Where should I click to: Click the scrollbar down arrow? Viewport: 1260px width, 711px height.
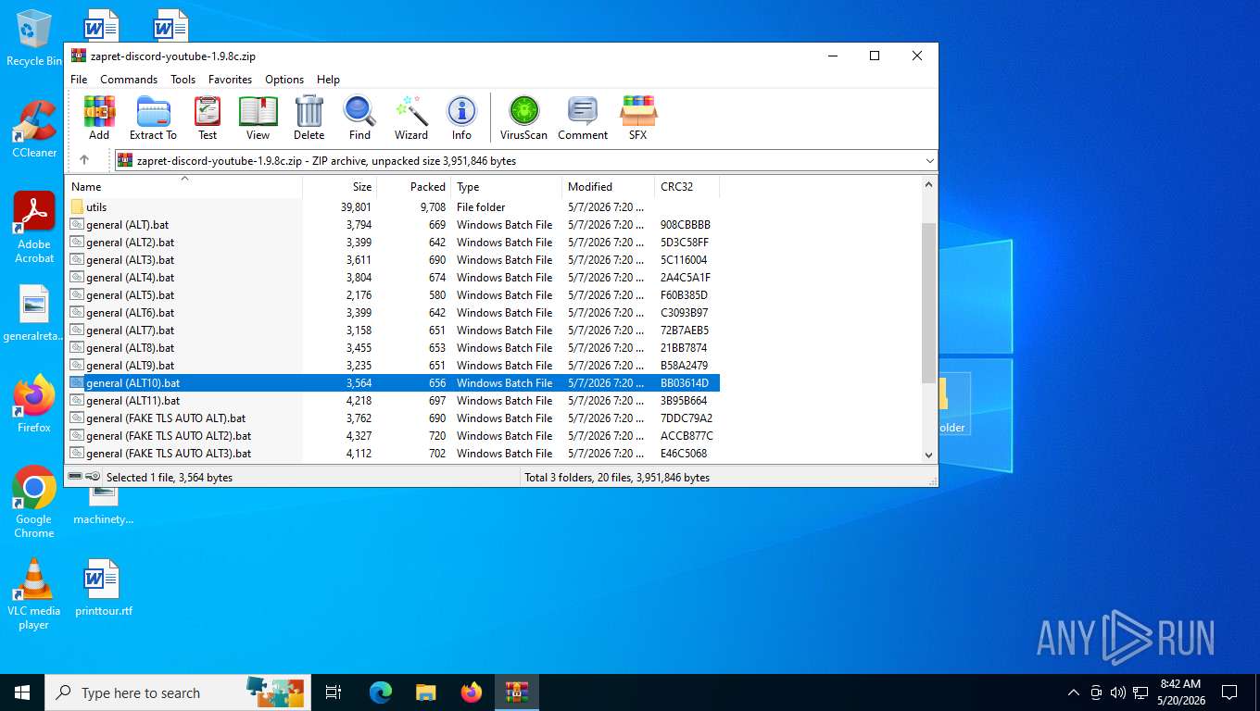928,455
